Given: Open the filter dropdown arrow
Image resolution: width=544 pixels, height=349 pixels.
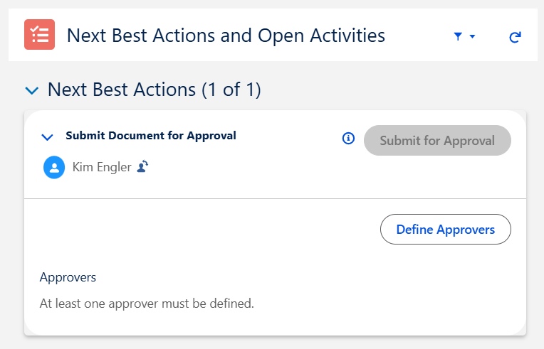Looking at the screenshot, I should (473, 37).
